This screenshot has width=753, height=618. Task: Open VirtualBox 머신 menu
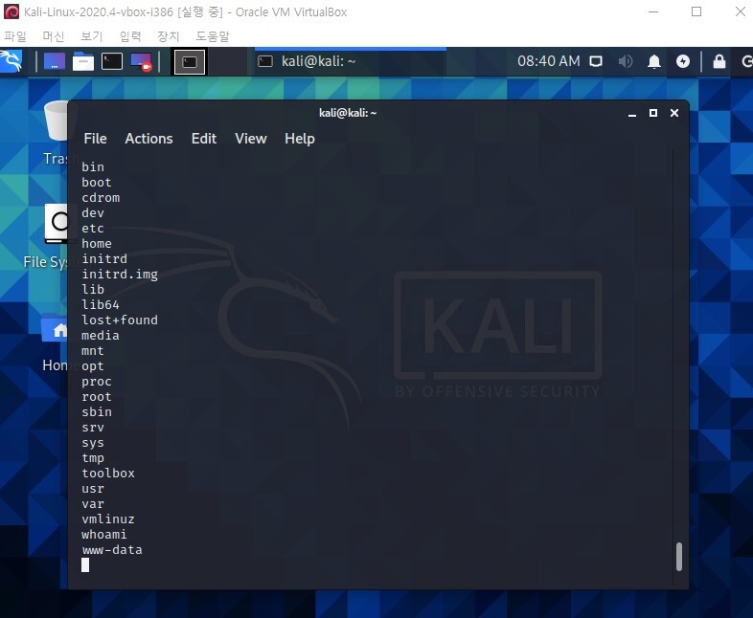click(x=54, y=36)
